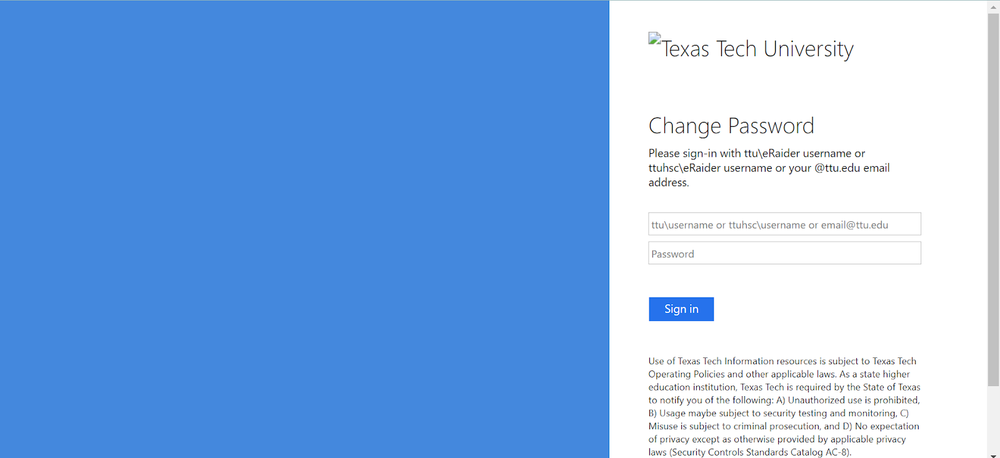Screen dimensions: 1000x458
Task: Click the 'Please sign-in with ttu\eRaider username' text
Action: [769, 167]
